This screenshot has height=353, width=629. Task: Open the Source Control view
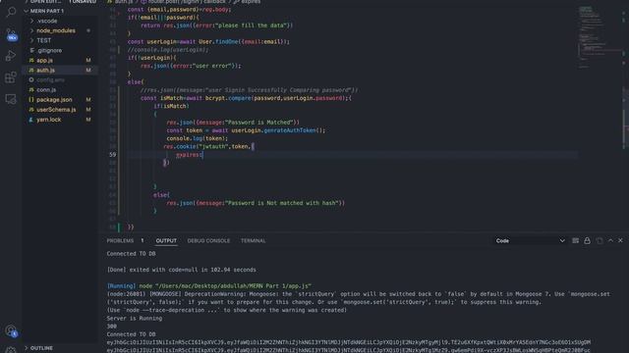[11, 34]
